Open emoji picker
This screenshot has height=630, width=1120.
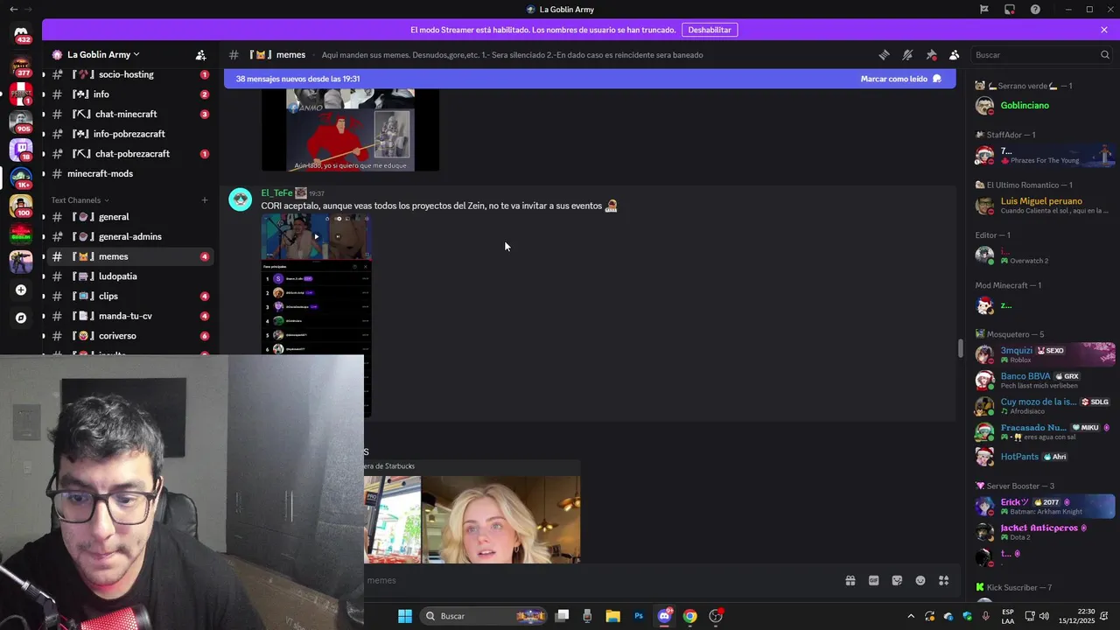[920, 580]
